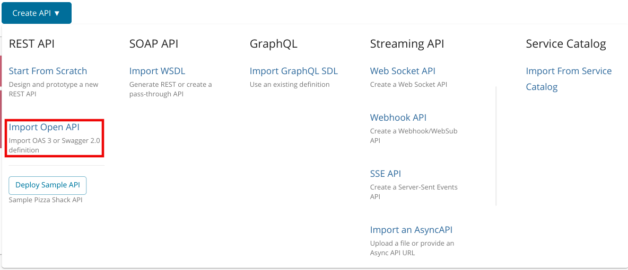Click the REST API column heading
The height and width of the screenshot is (270, 628).
pos(32,44)
